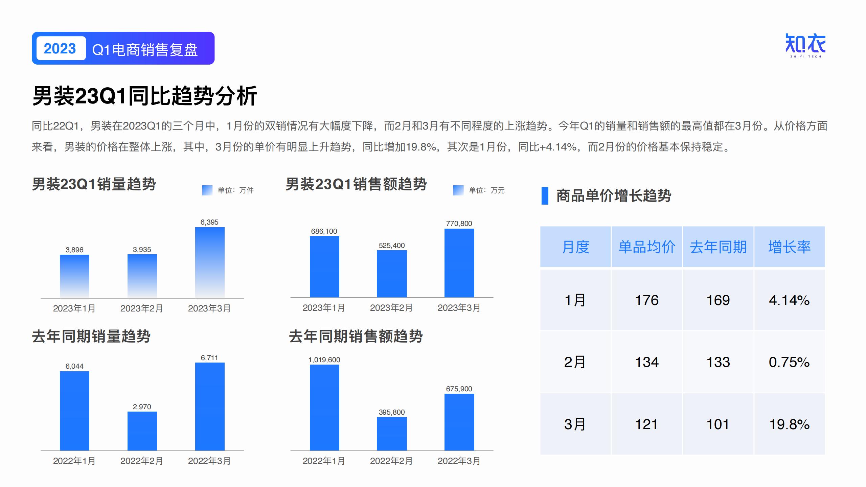Click the 2022年2月 sales volume bar 2,970
This screenshot has width=866, height=487.
tap(142, 431)
